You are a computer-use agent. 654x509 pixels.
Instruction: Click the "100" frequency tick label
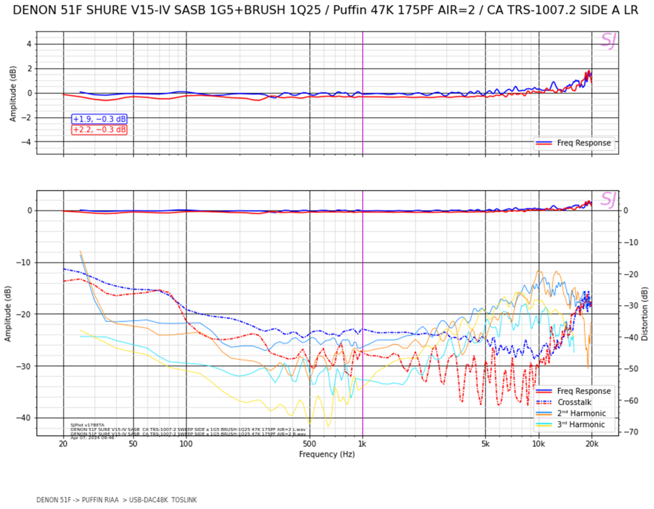pyautogui.click(x=186, y=444)
